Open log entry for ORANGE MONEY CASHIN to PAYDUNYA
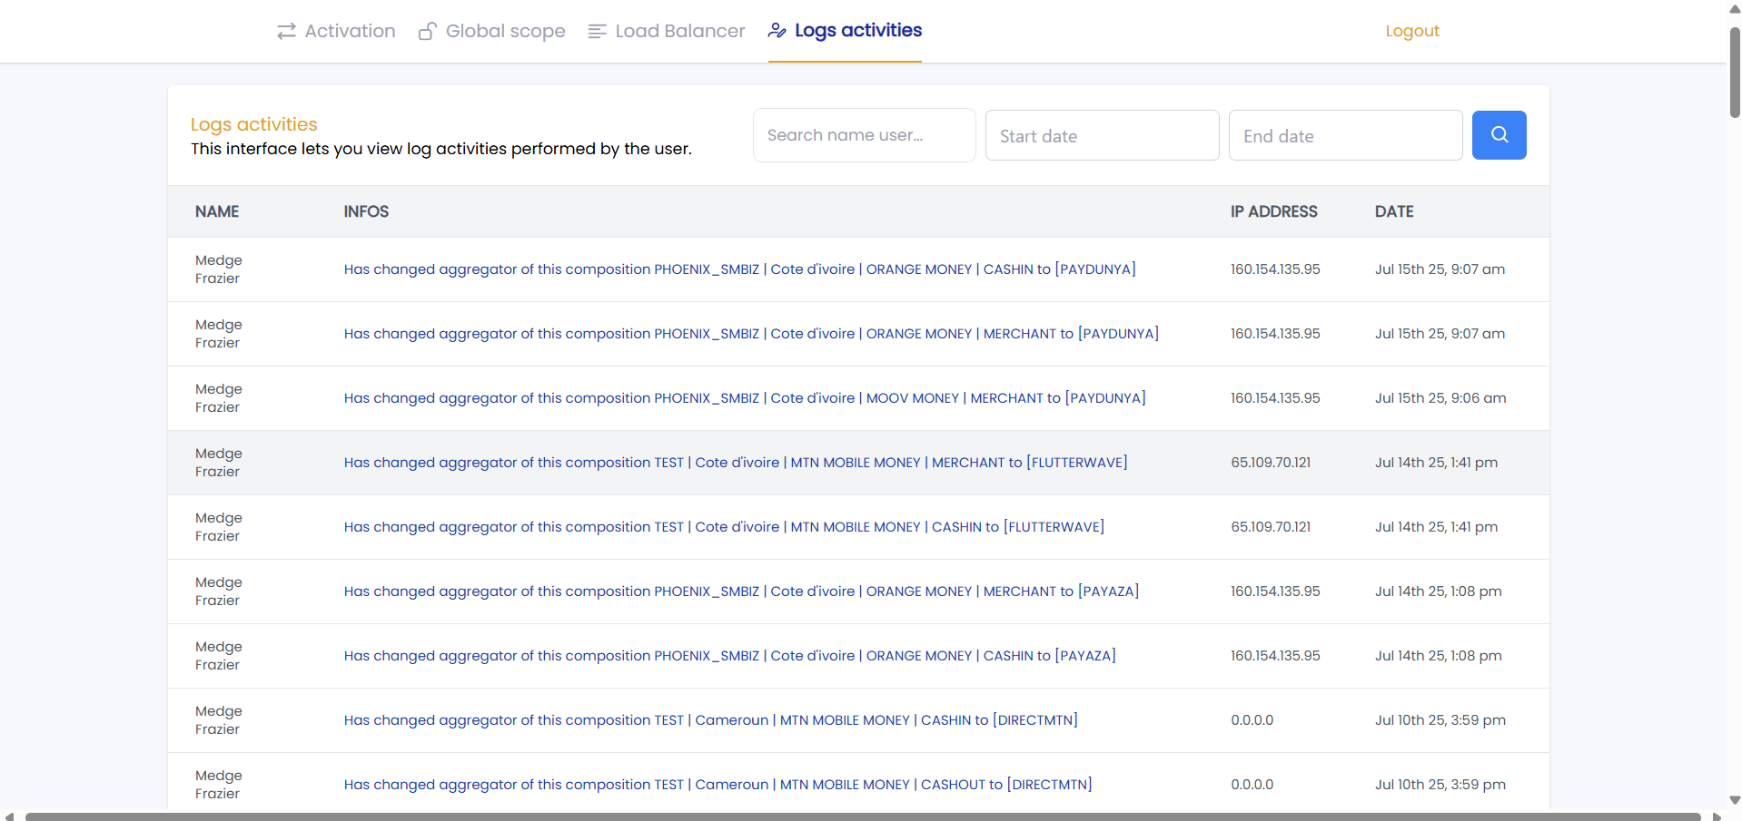The height and width of the screenshot is (821, 1742). (739, 269)
